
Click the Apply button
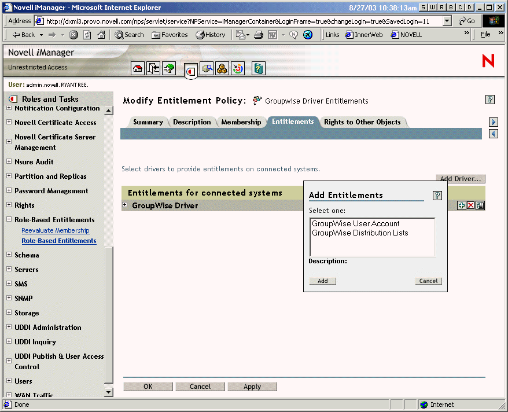252,386
